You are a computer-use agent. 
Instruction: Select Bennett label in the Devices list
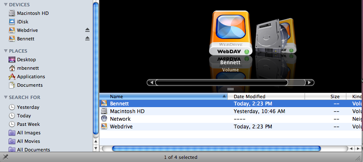(x=26, y=39)
